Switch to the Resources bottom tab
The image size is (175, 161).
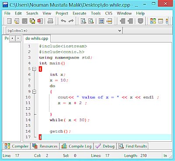click(45, 146)
